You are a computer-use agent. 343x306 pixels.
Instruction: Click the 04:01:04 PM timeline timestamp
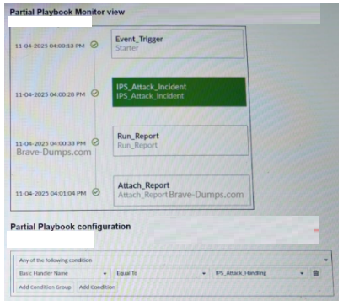(x=51, y=193)
